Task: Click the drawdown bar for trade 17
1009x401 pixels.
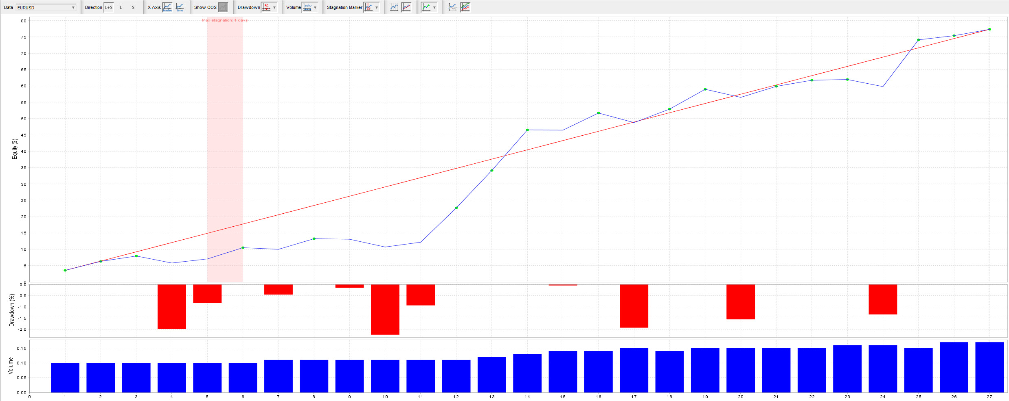Action: point(634,306)
